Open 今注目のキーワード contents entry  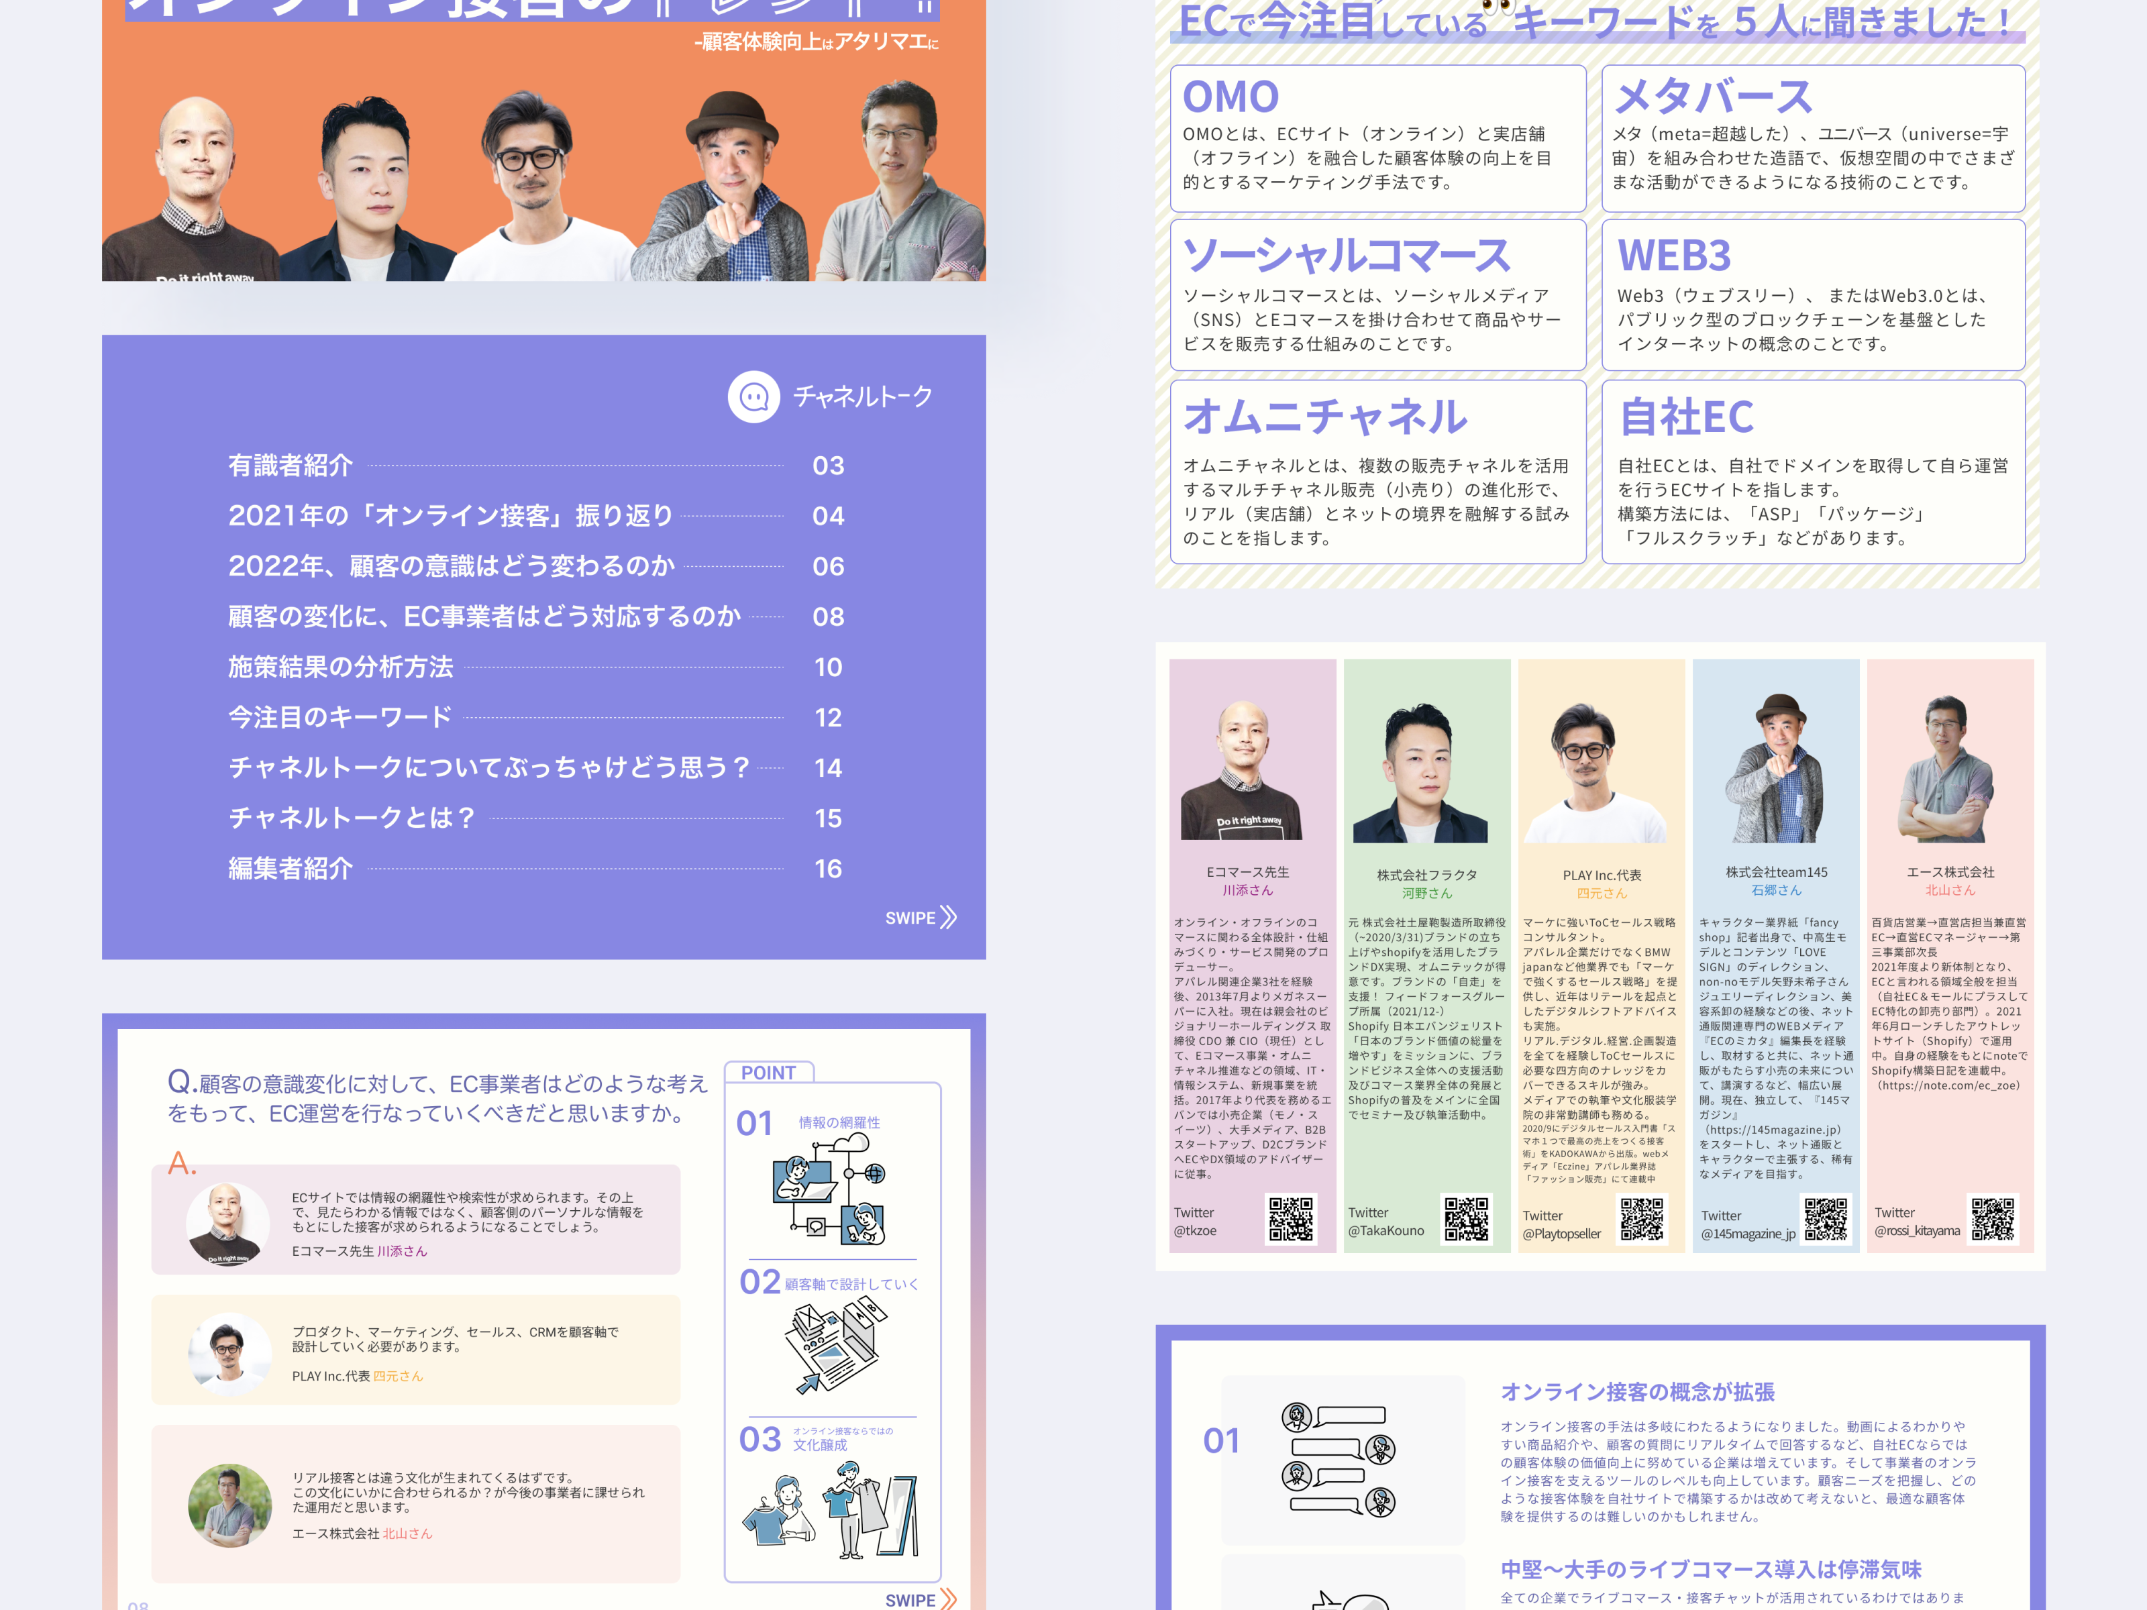[339, 717]
